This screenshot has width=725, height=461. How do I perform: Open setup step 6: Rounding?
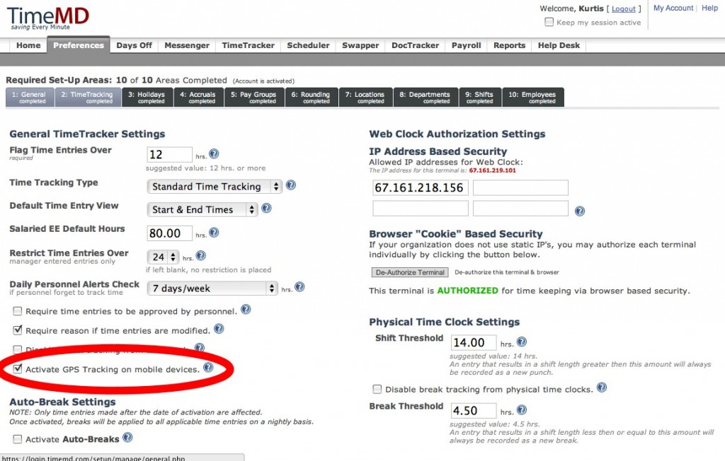click(x=312, y=97)
